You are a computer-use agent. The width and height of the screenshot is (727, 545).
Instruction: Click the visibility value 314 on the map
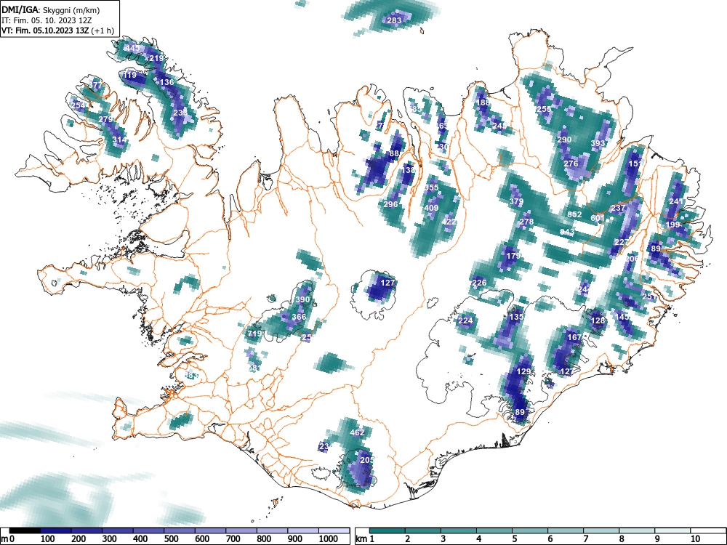119,140
